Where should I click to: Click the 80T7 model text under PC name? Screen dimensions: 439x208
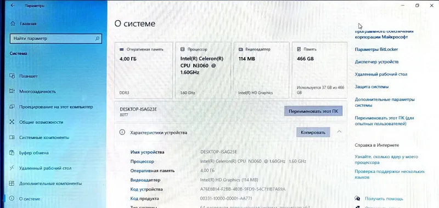point(123,114)
